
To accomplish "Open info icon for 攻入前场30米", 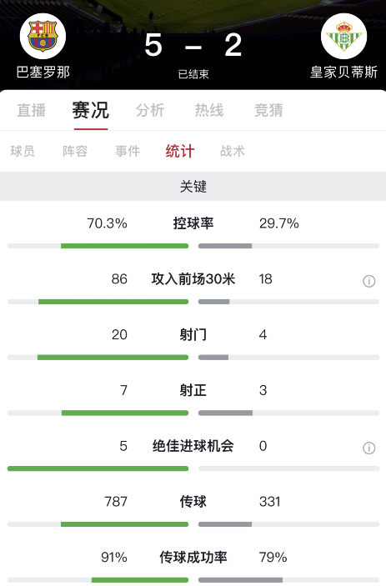I will point(368,281).
